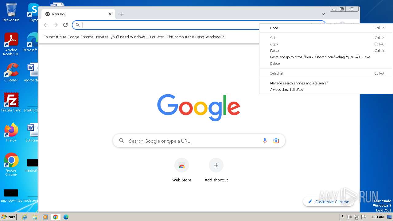Open the Web Store shortcut
The height and width of the screenshot is (221, 393).
point(182,170)
